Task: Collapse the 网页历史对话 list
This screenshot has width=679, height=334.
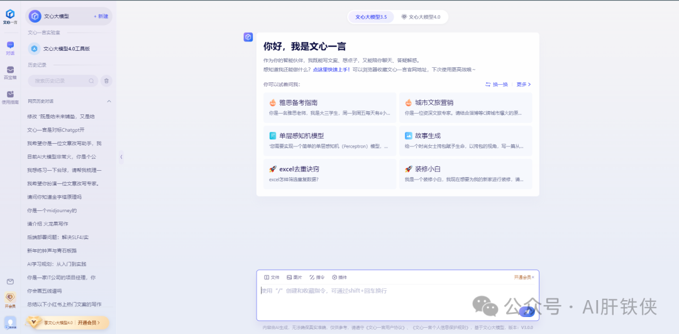Action: tap(109, 101)
